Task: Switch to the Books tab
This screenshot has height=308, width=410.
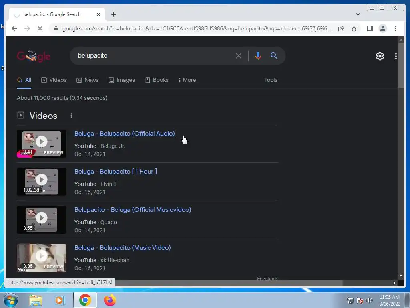Action: [x=157, y=80]
